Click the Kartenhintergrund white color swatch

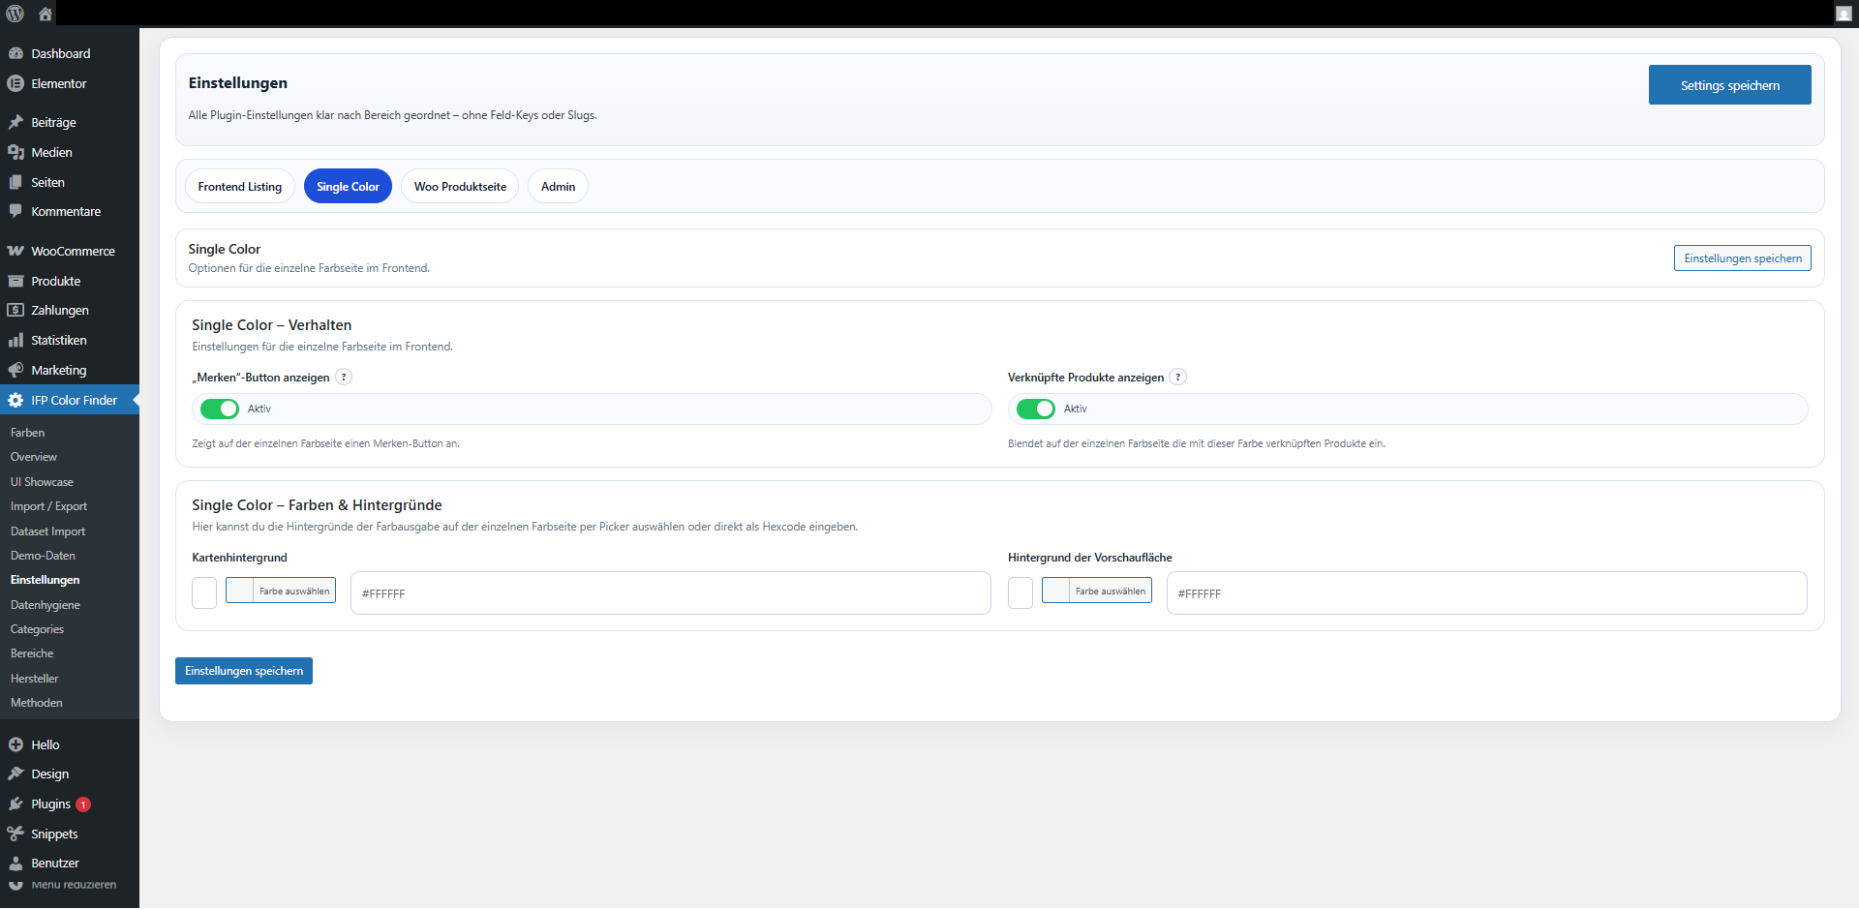click(204, 593)
